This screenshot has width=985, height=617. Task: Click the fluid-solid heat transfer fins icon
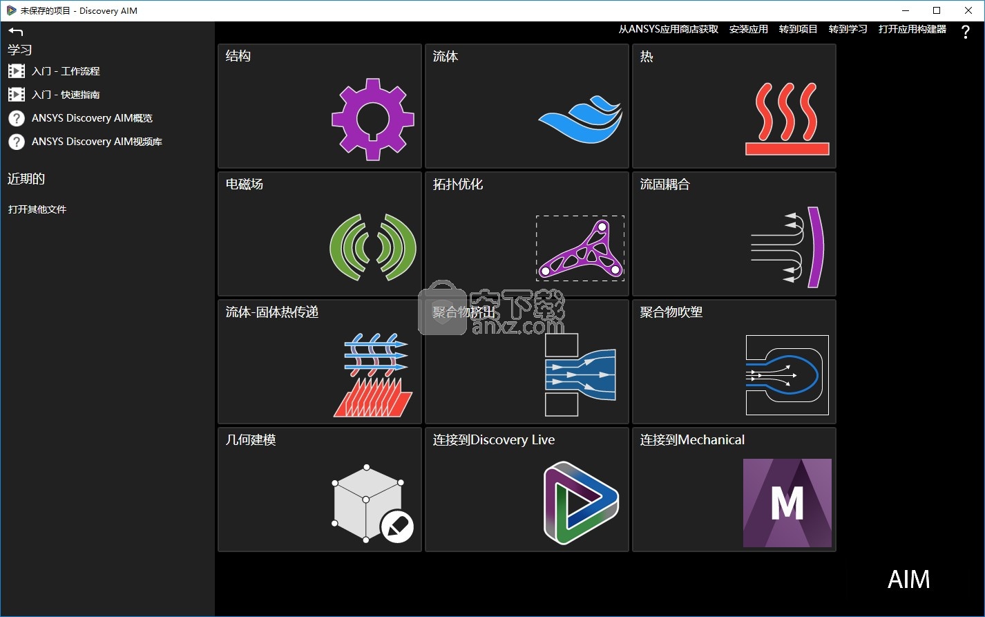(373, 374)
